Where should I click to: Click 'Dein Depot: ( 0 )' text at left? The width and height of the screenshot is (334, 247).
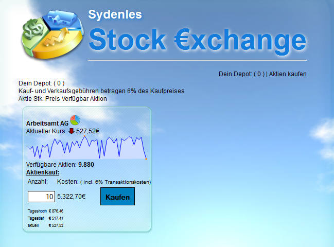coord(41,83)
